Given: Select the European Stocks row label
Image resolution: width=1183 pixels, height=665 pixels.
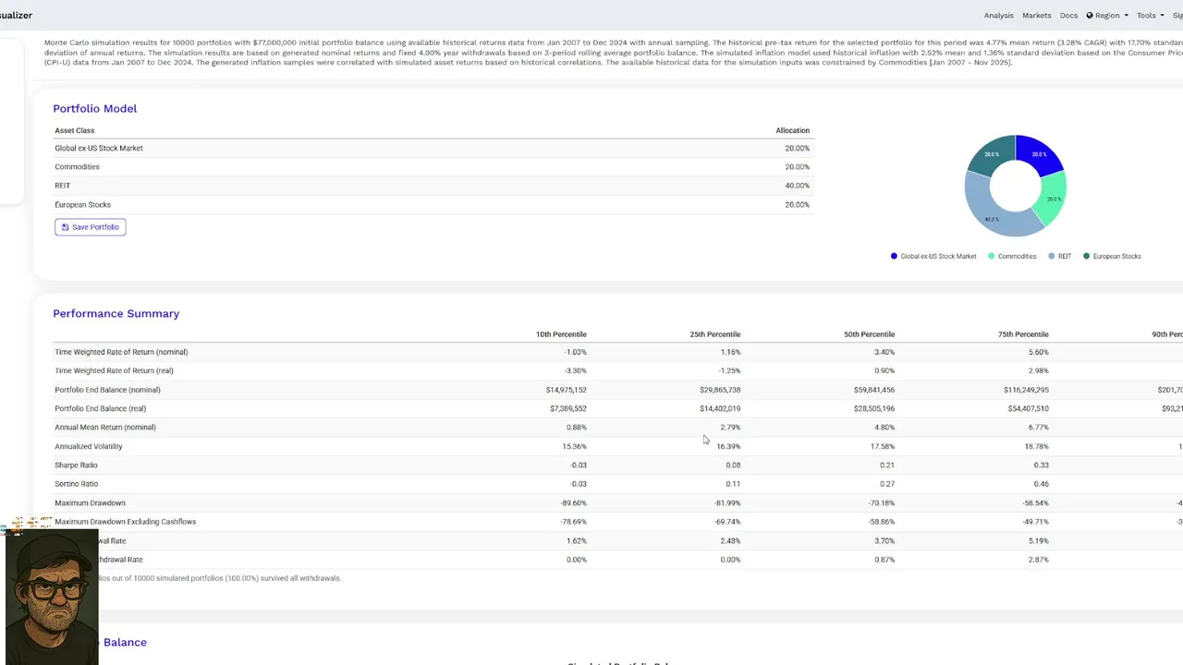Looking at the screenshot, I should (82, 205).
